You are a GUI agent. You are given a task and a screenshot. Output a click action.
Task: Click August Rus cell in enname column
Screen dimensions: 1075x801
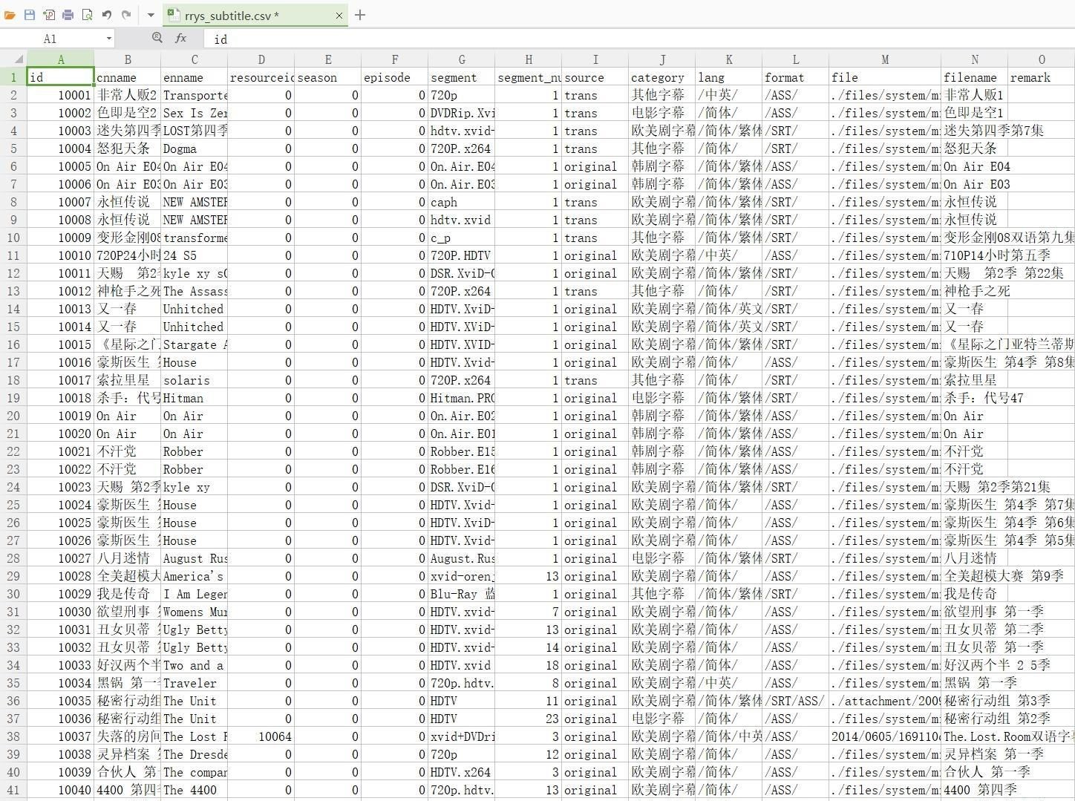(x=195, y=558)
